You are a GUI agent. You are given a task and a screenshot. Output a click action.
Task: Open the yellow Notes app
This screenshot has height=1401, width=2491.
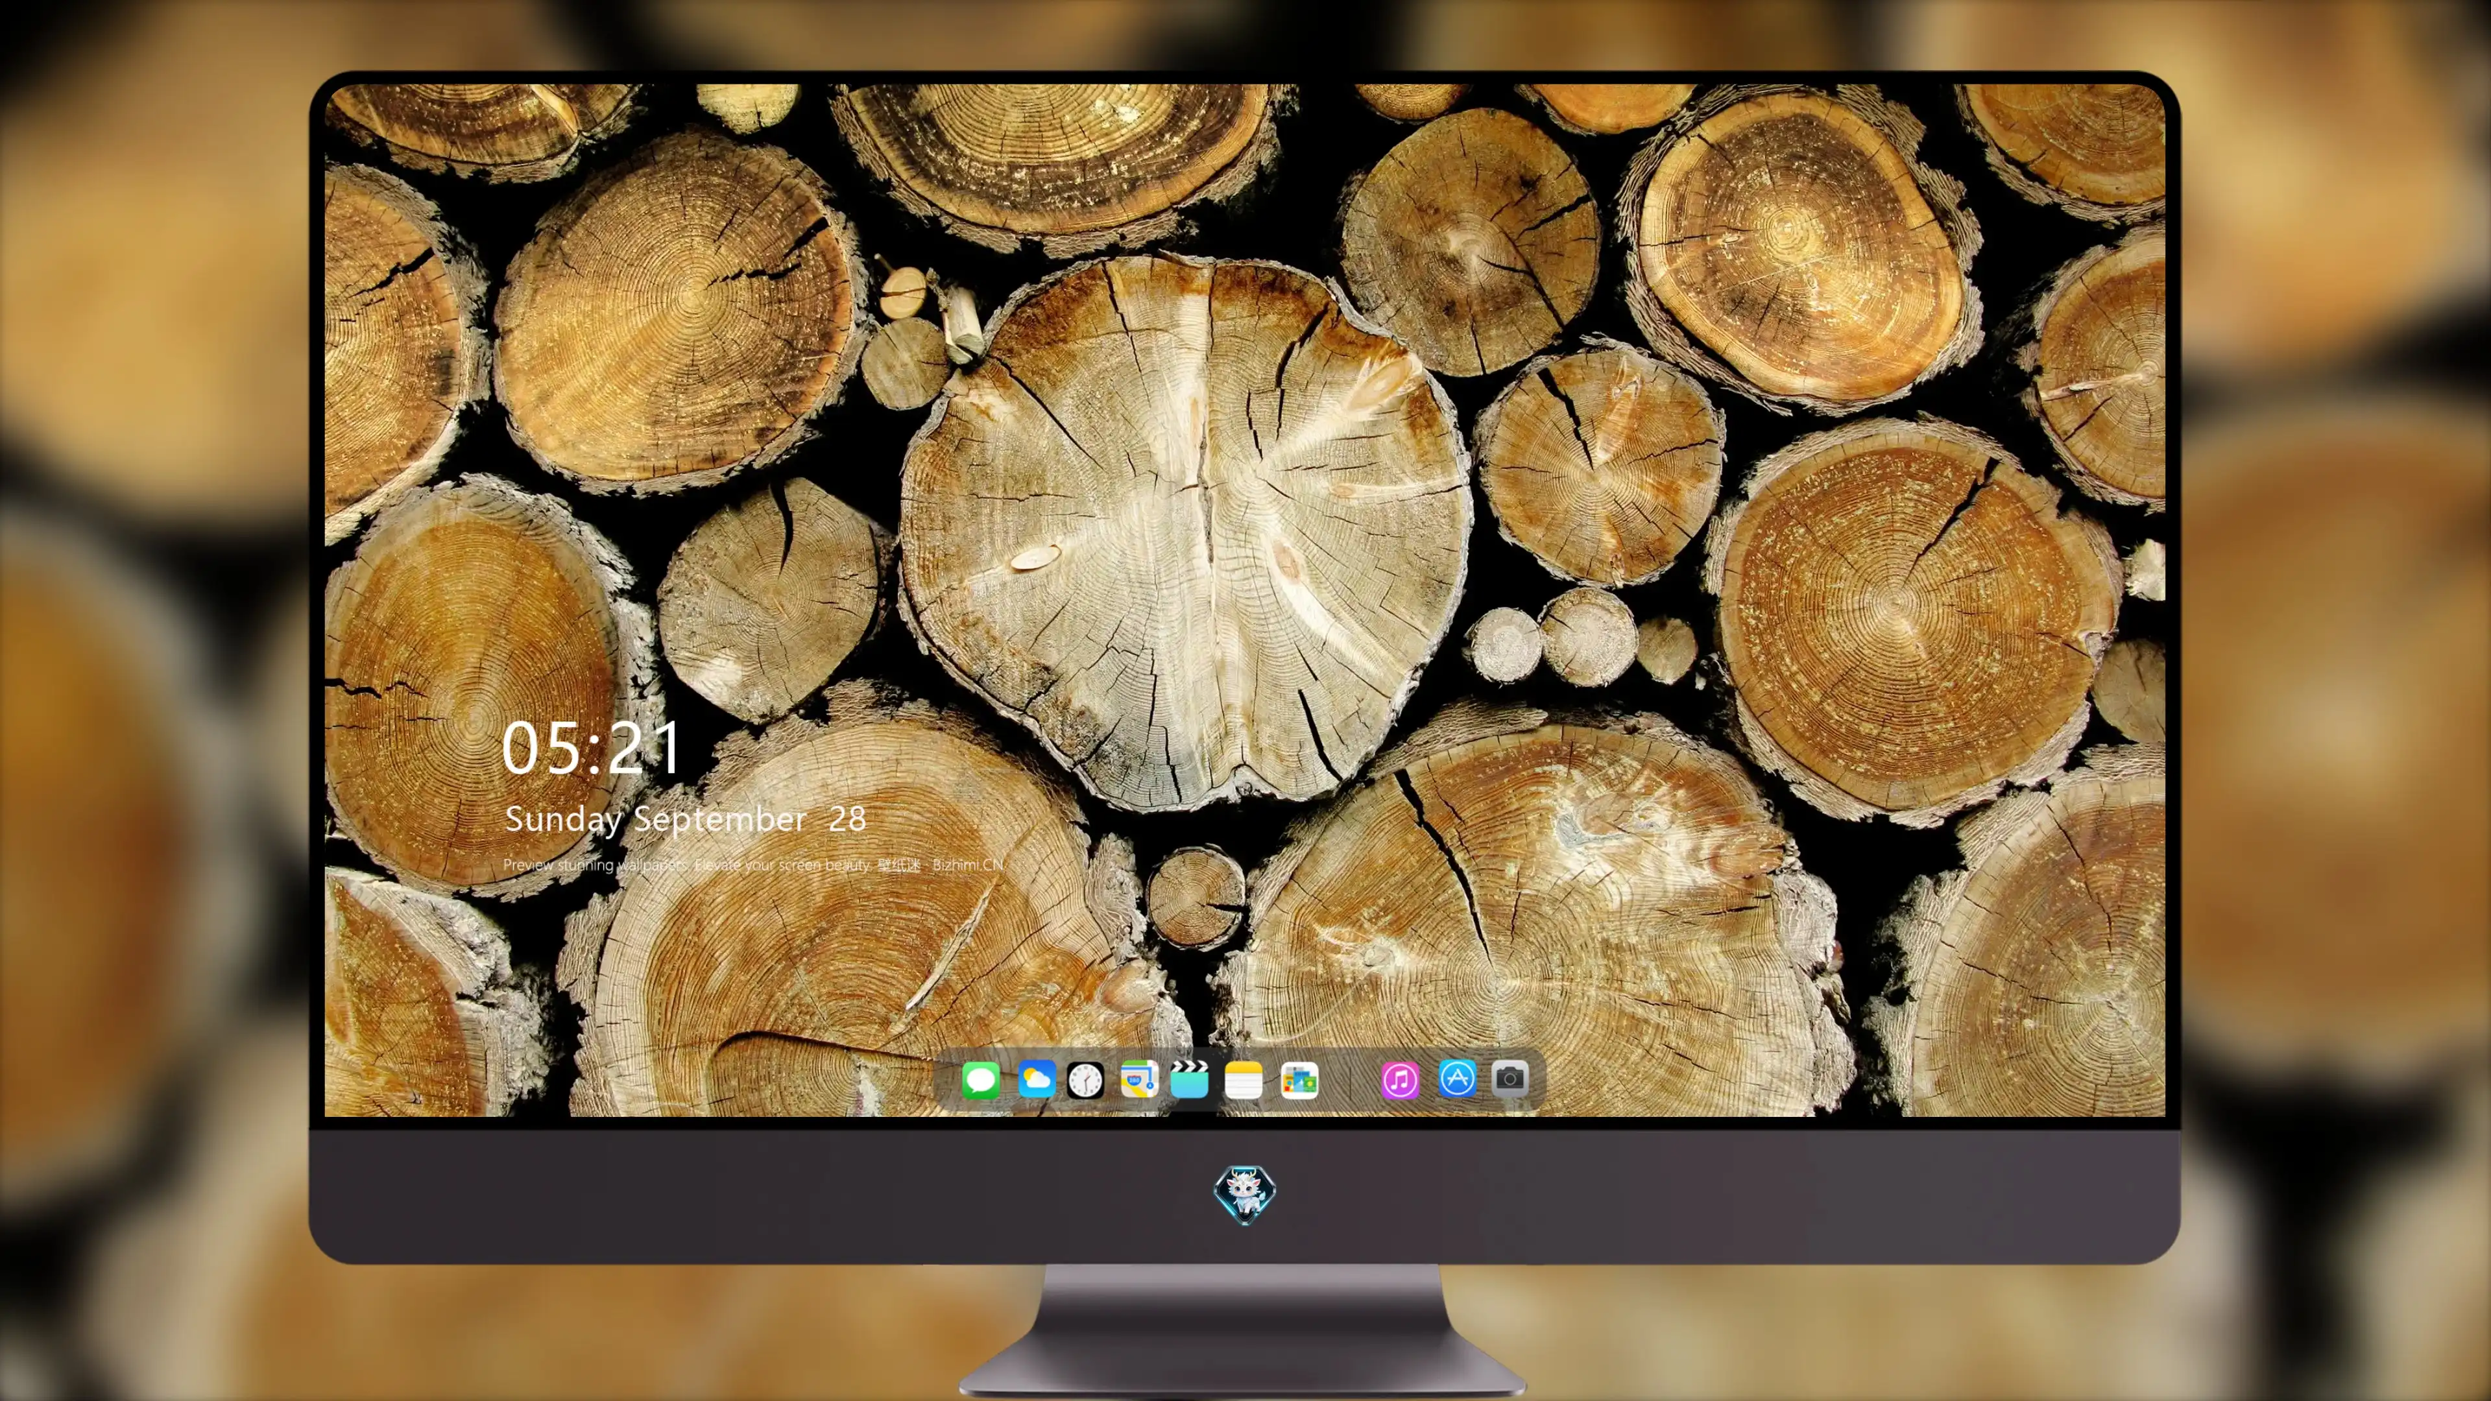tap(1244, 1079)
